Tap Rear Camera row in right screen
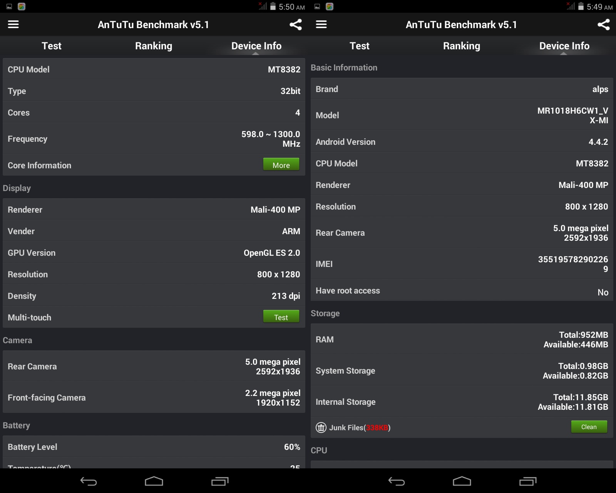The width and height of the screenshot is (616, 493). [462, 233]
